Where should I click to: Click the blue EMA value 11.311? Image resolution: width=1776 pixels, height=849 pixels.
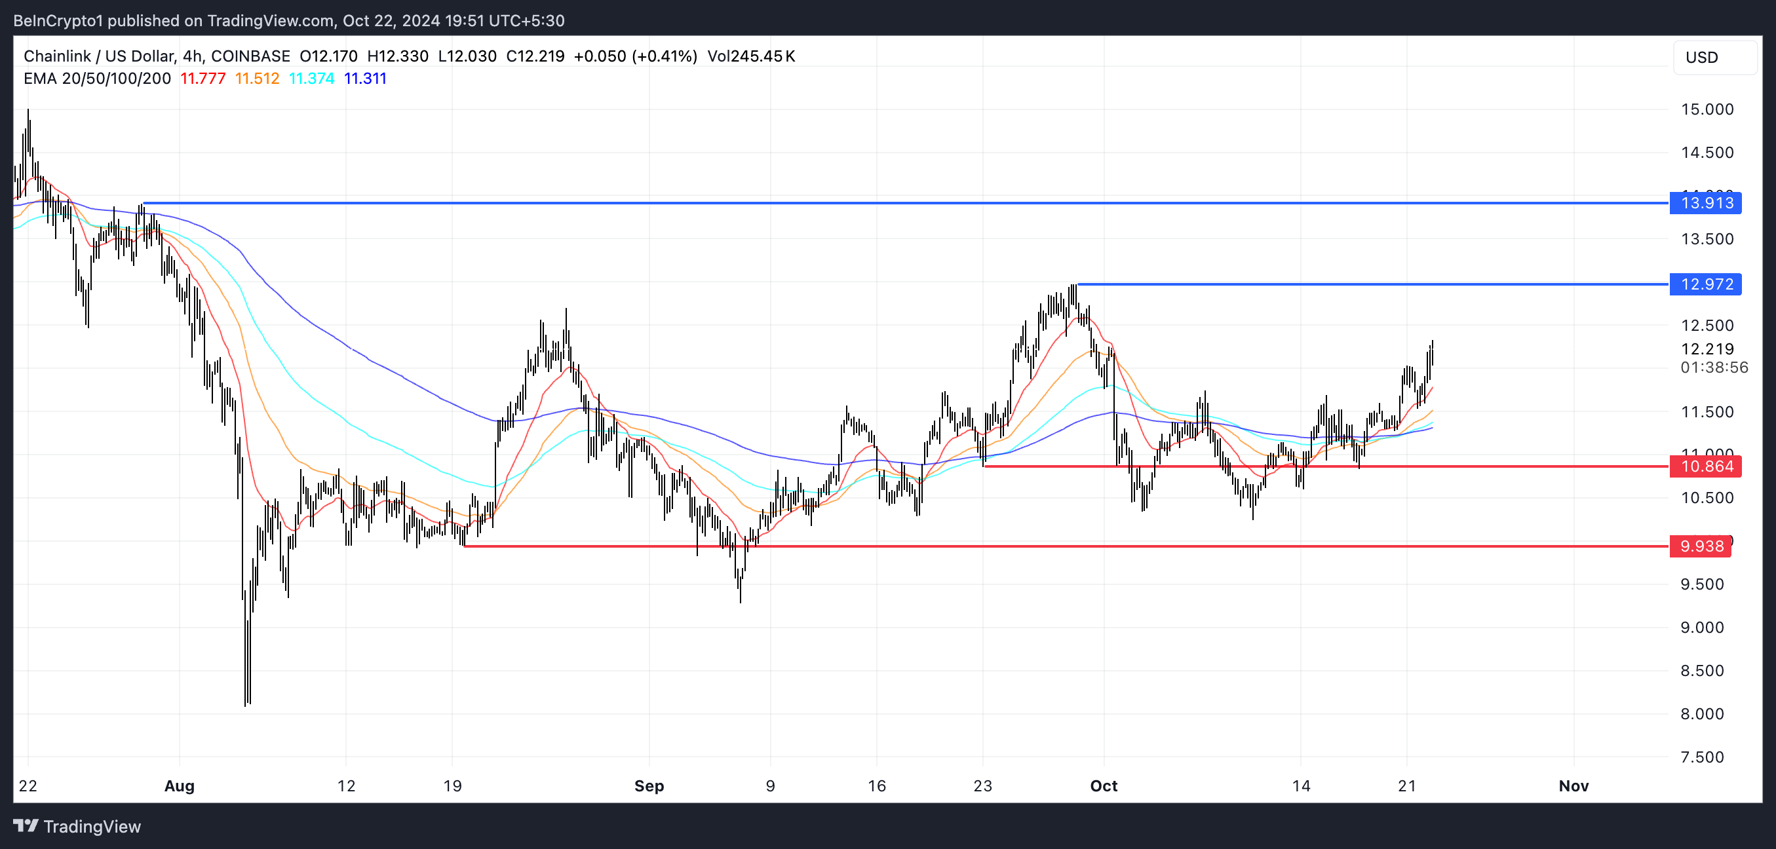click(366, 79)
